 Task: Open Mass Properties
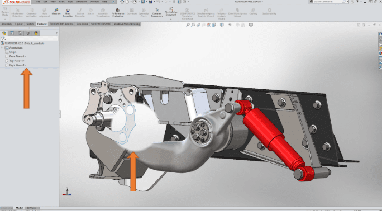(x=68, y=13)
